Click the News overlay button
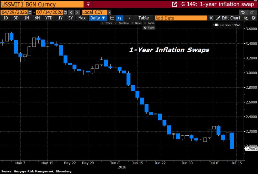The image size is (258, 174). 136,23
